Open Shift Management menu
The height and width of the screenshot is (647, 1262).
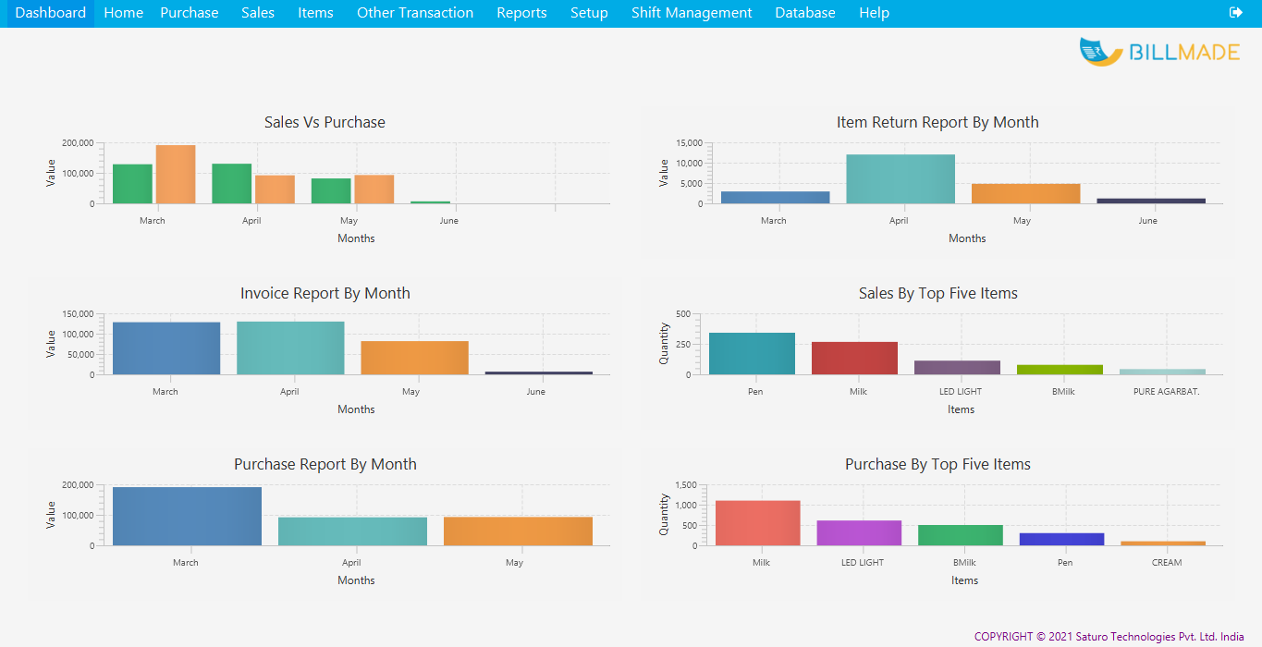692,13
